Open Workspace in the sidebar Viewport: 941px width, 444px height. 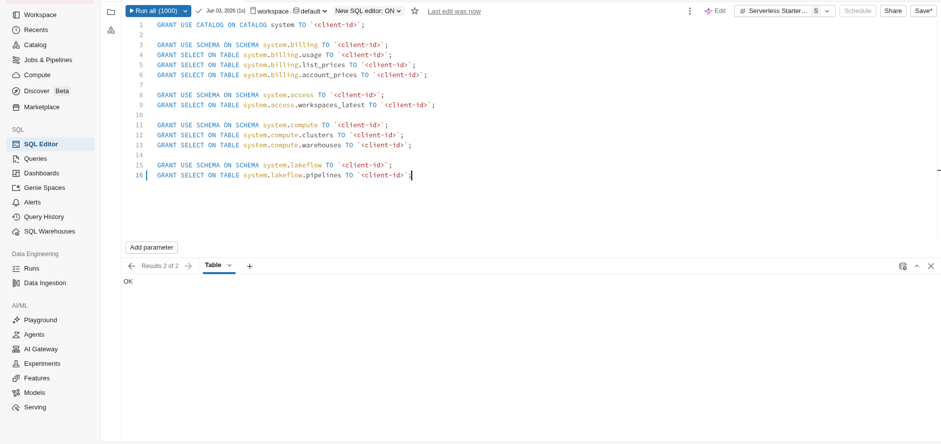tap(50, 15)
